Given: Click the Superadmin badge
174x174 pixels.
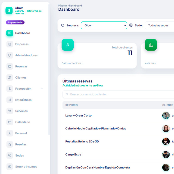Looking at the screenshot, I should coord(15,22).
